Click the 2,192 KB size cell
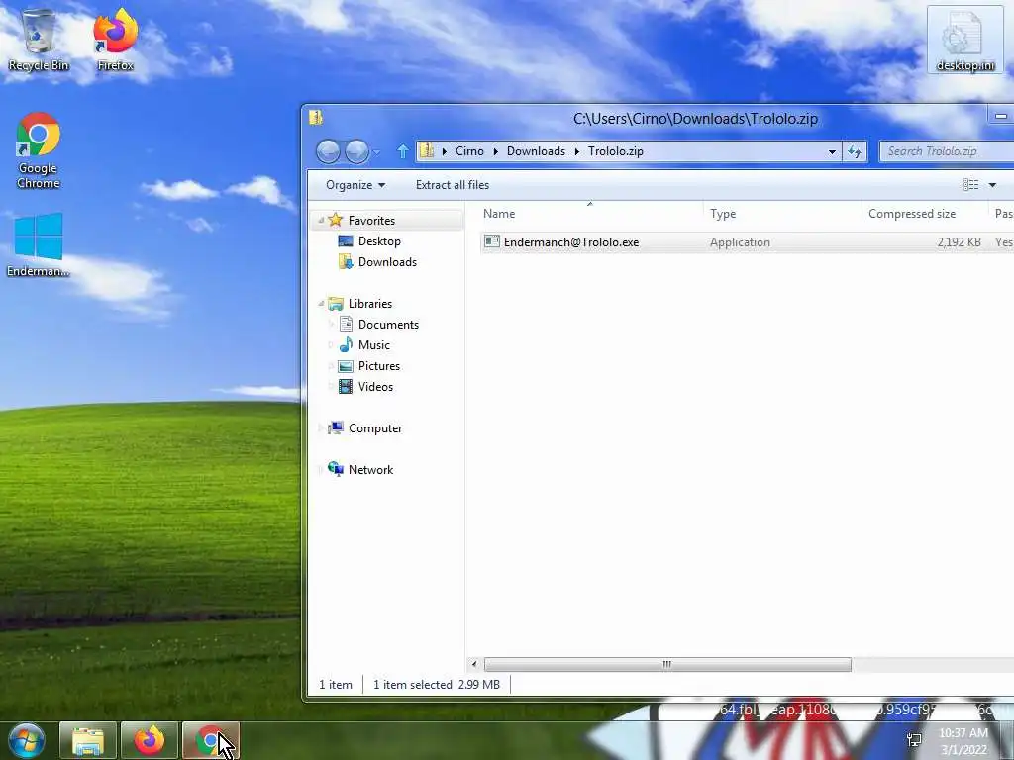The height and width of the screenshot is (760, 1014). (959, 242)
